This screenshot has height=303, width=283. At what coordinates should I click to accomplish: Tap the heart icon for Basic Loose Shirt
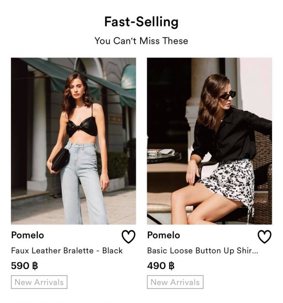click(x=264, y=236)
